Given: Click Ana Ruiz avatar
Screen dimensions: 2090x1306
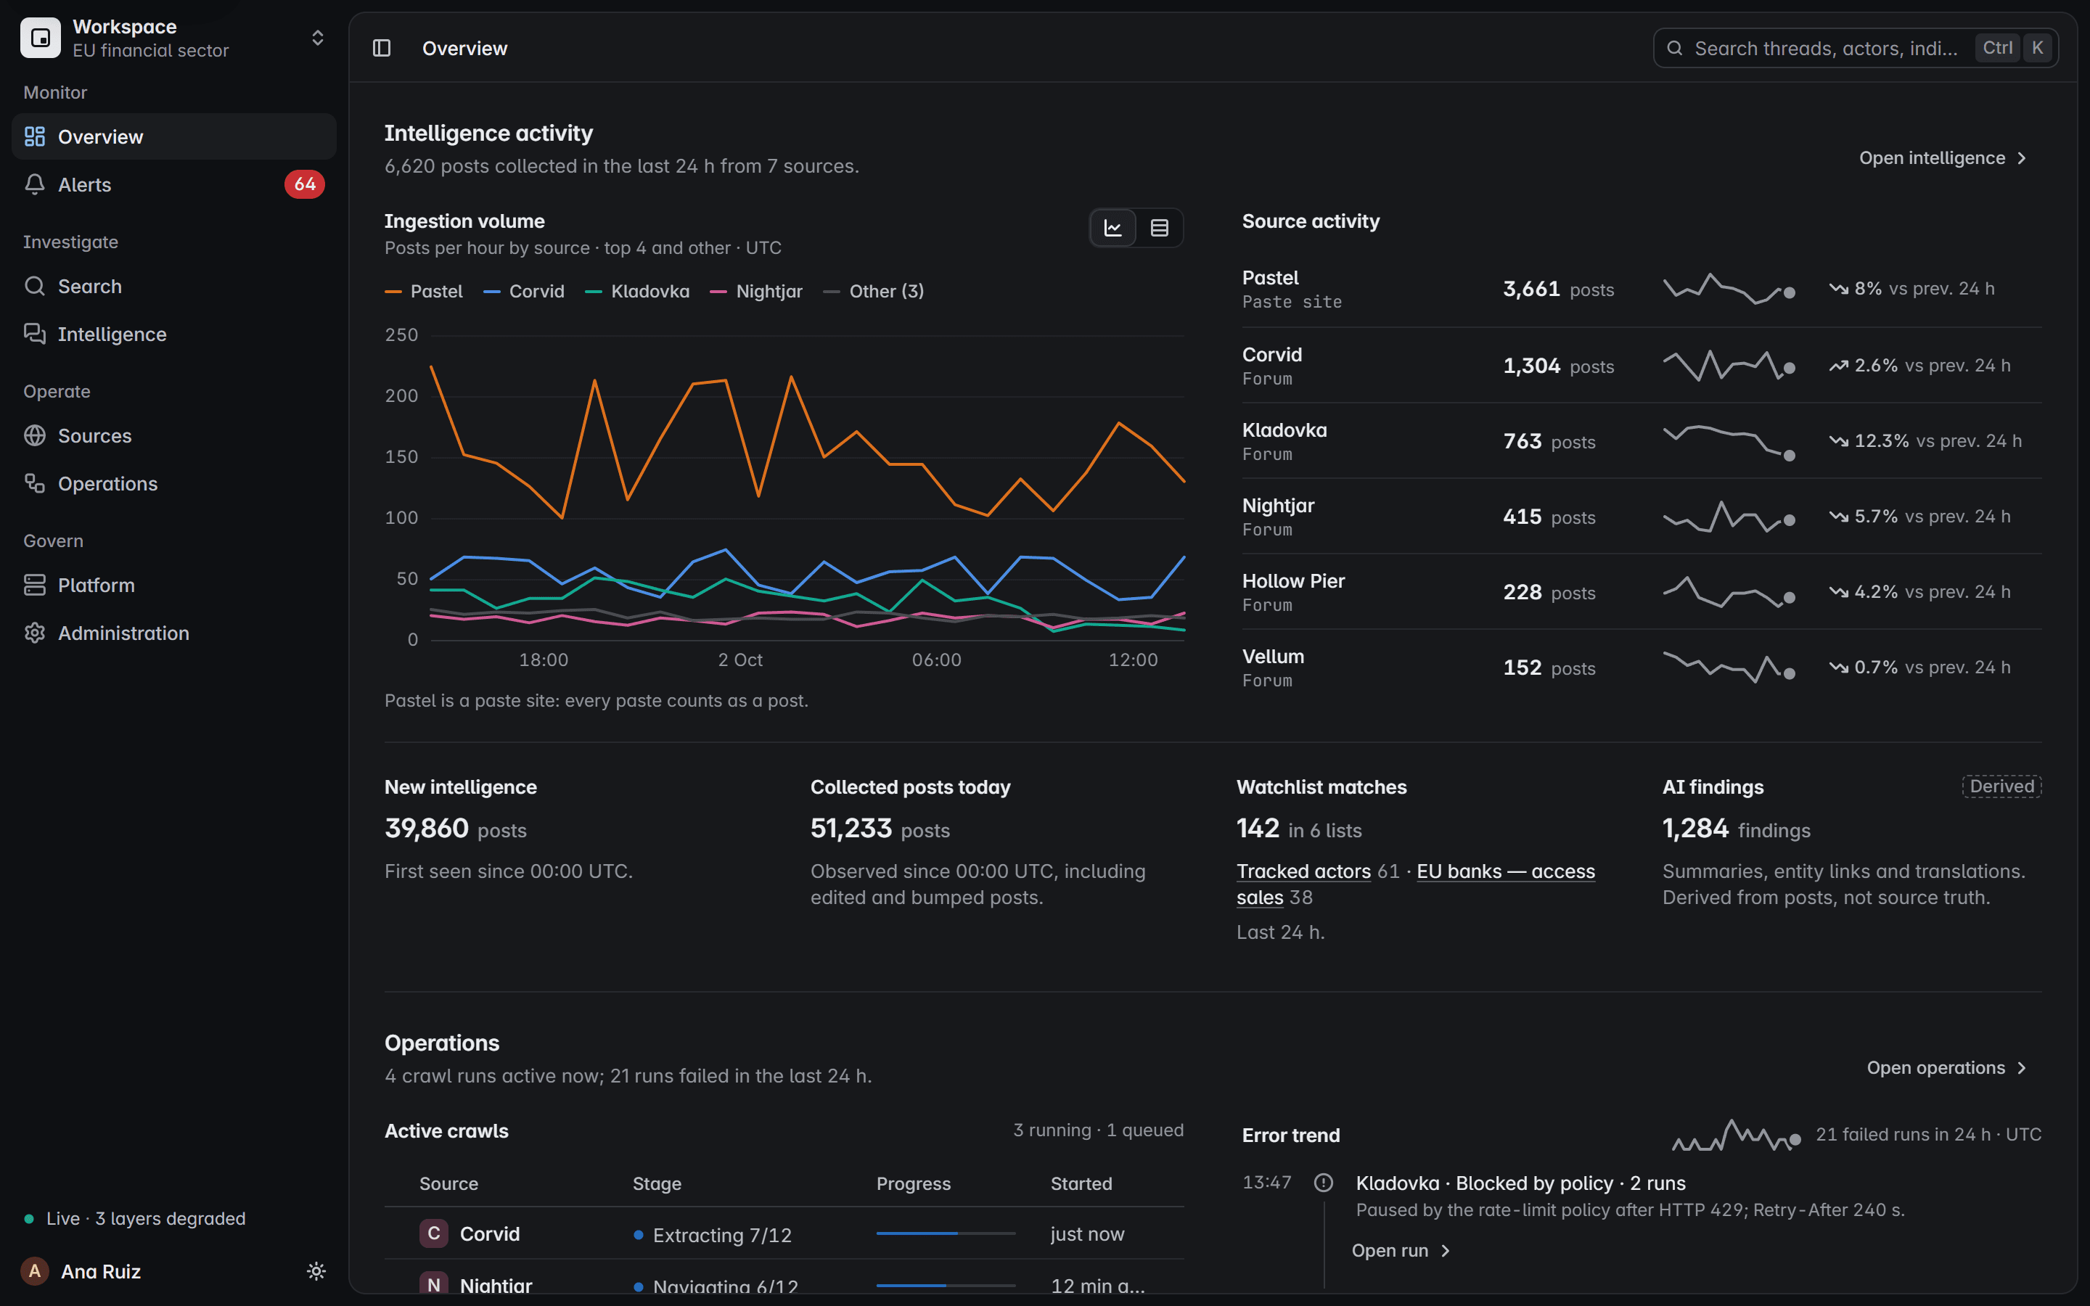Looking at the screenshot, I should tap(35, 1270).
